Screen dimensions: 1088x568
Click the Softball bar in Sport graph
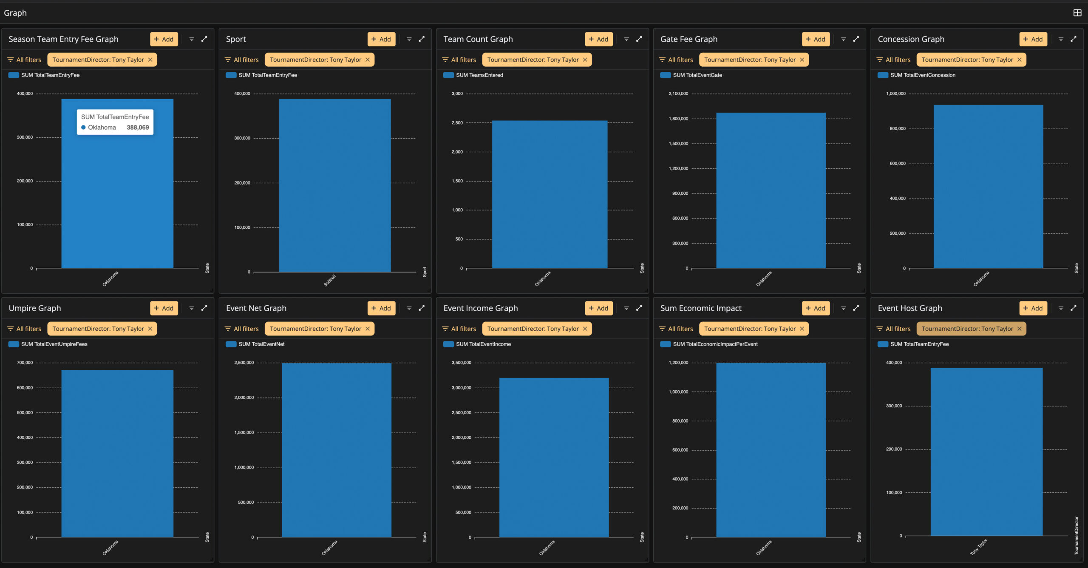[334, 185]
